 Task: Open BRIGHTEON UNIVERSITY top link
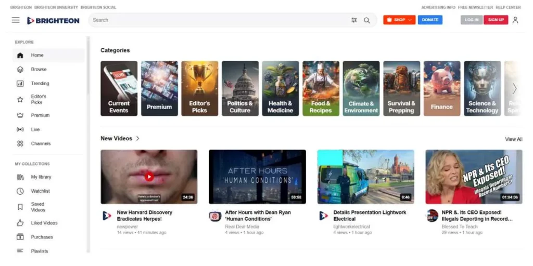pos(56,7)
